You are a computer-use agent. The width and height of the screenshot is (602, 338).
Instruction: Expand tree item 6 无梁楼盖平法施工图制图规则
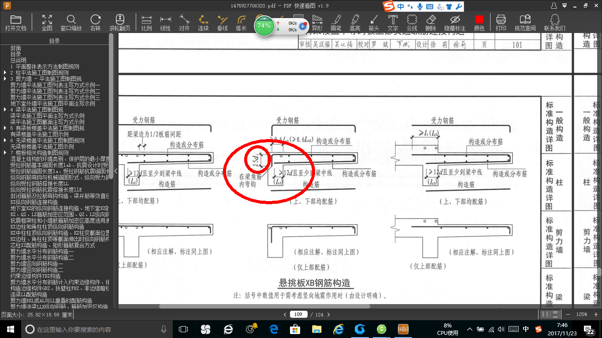[5, 140]
